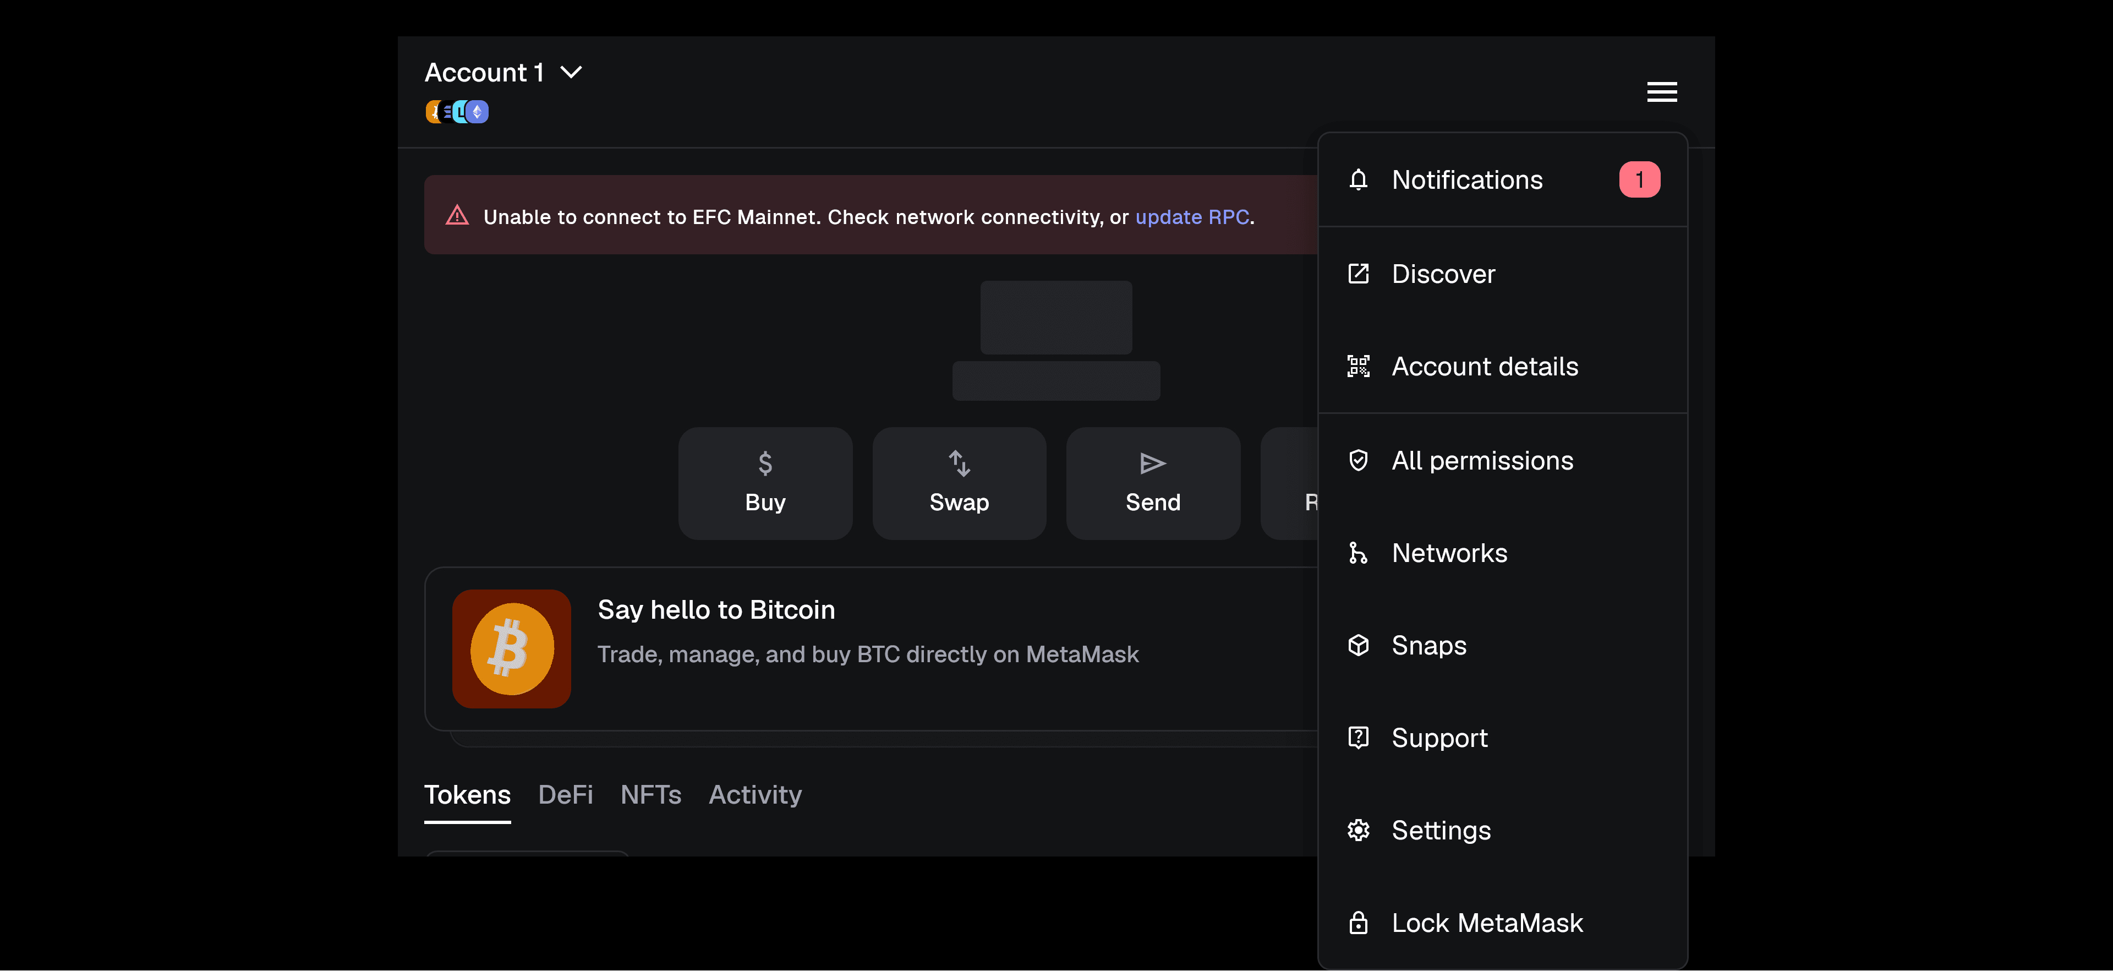Click the network icons under Account 1
This screenshot has height=971, width=2113.
tap(457, 112)
